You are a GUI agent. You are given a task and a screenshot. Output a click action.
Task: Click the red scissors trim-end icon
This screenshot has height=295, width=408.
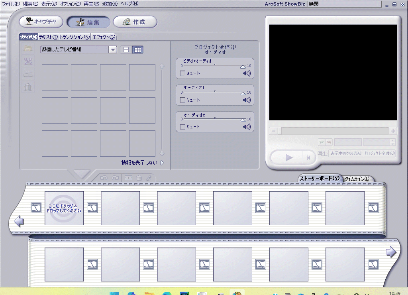click(329, 142)
